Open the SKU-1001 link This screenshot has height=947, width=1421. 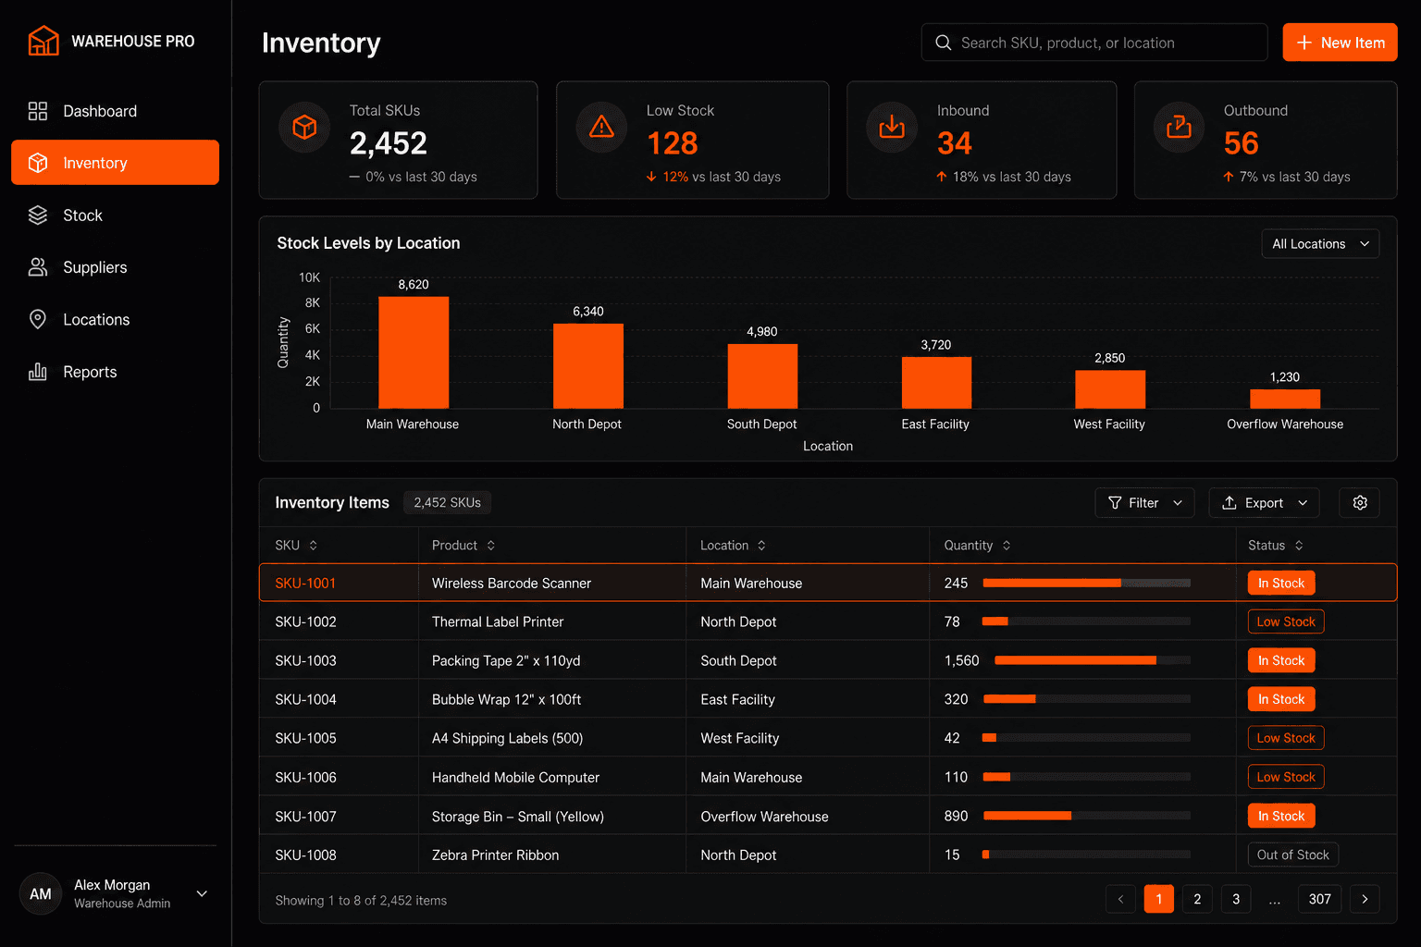pyautogui.click(x=305, y=584)
